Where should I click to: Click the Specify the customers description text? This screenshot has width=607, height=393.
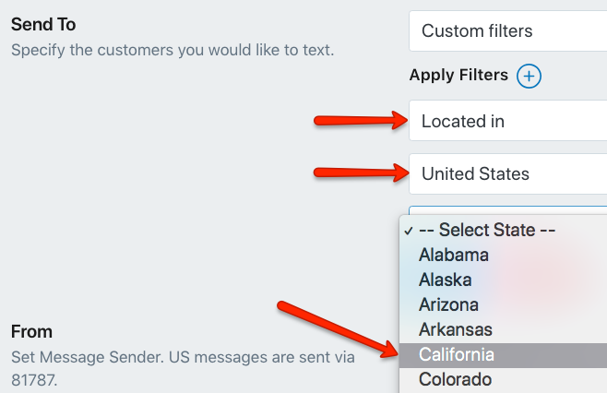[173, 51]
